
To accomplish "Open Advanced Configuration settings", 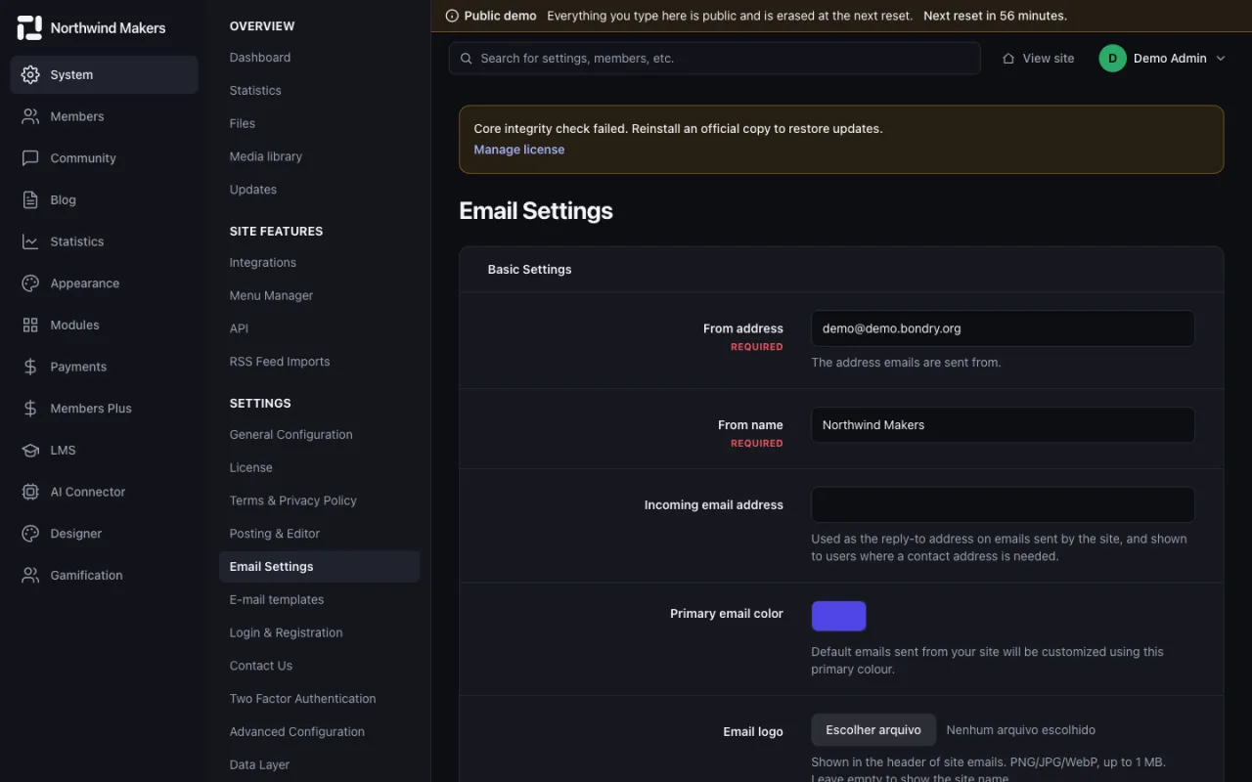I will [x=297, y=732].
